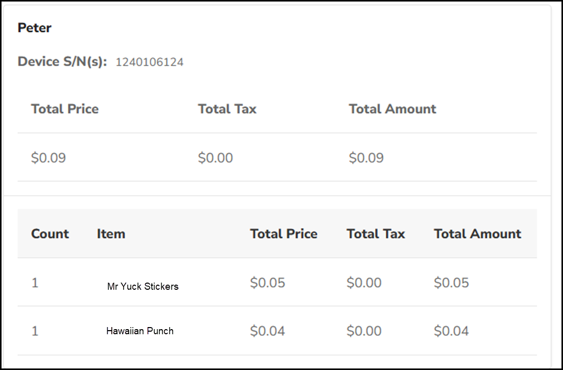The width and height of the screenshot is (563, 370).
Task: Click the $0.09 summary total amount
Action: point(366,158)
